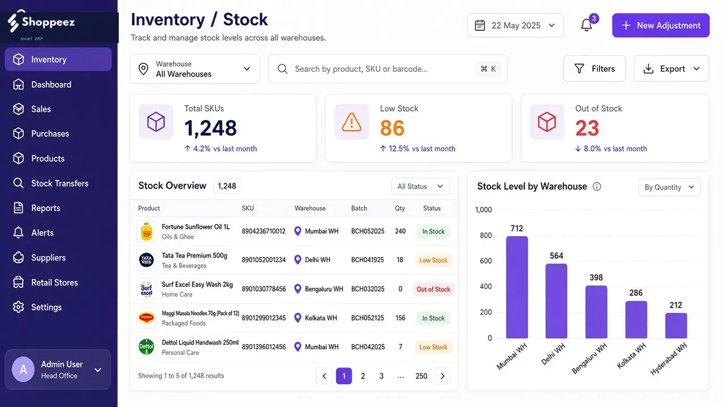The width and height of the screenshot is (724, 407).
Task: Go to page 2 of results
Action: (363, 376)
